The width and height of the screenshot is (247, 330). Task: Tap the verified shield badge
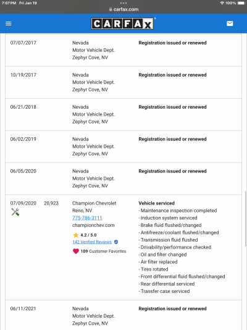tap(116, 242)
